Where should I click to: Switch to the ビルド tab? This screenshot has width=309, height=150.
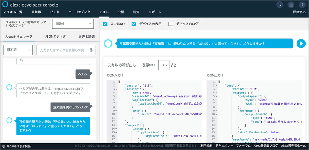point(55,12)
